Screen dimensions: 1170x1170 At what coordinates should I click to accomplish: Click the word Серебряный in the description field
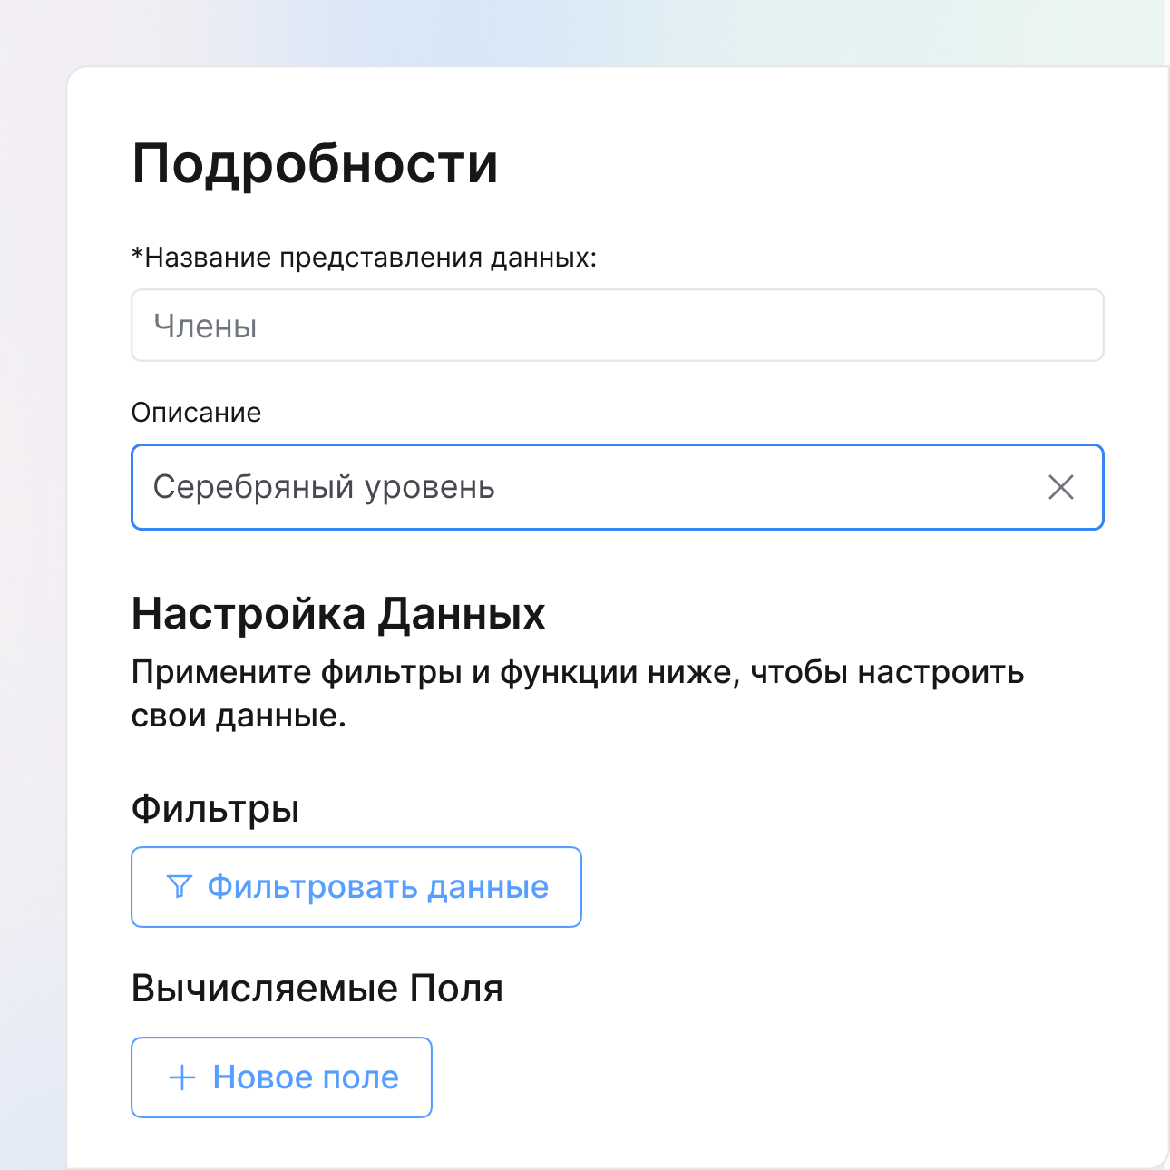tap(253, 487)
